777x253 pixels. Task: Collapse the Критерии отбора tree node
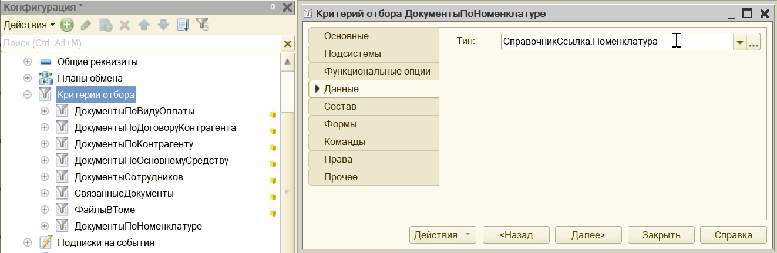pos(28,95)
